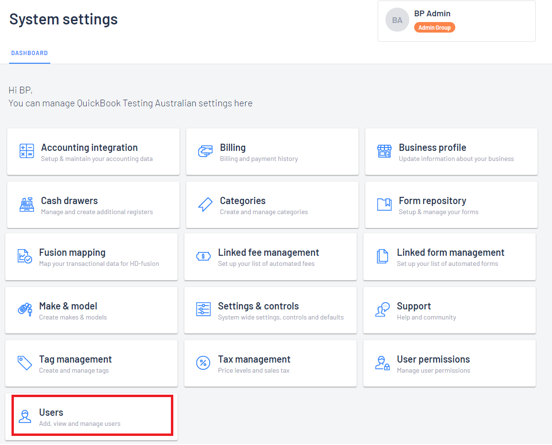
Task: Click the Accounting integration calculator icon
Action: click(27, 151)
